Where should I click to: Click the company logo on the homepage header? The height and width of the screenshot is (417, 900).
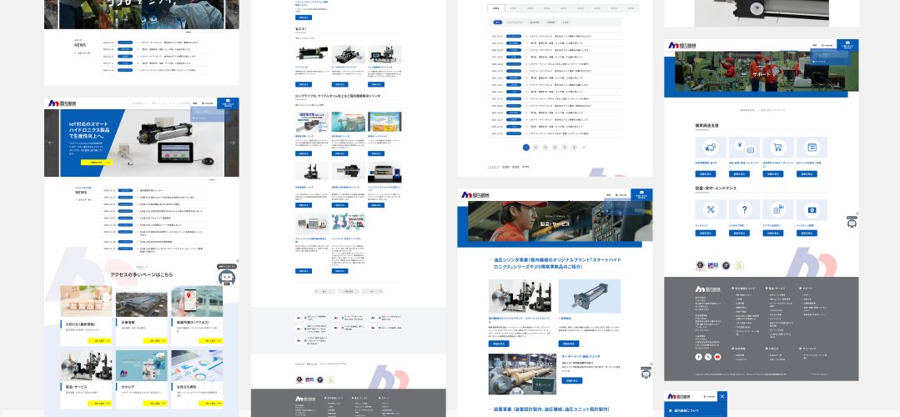pyautogui.click(x=63, y=103)
